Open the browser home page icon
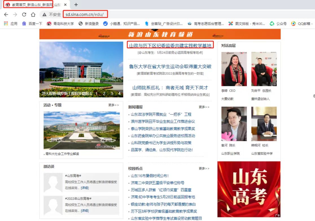Viewport: 315px width, 221px height. (33, 14)
